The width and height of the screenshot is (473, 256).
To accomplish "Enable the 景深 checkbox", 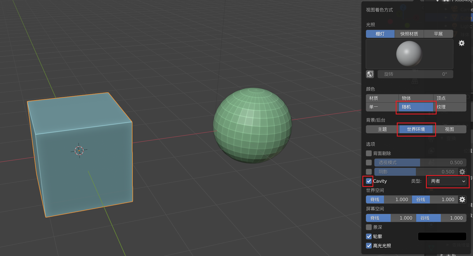I will (x=369, y=227).
